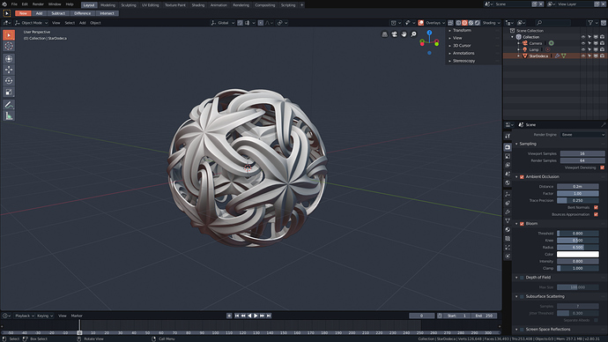The image size is (608, 342).
Task: Open the File menu
Action: (14, 4)
